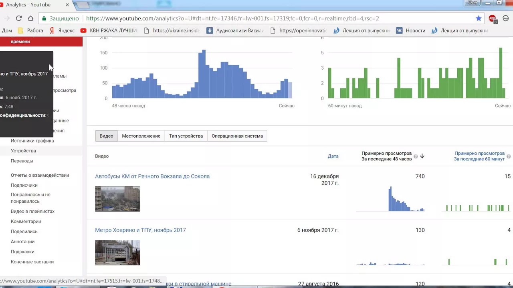This screenshot has width=513, height=288.
Task: Open Подписчики report
Action: (x=24, y=185)
